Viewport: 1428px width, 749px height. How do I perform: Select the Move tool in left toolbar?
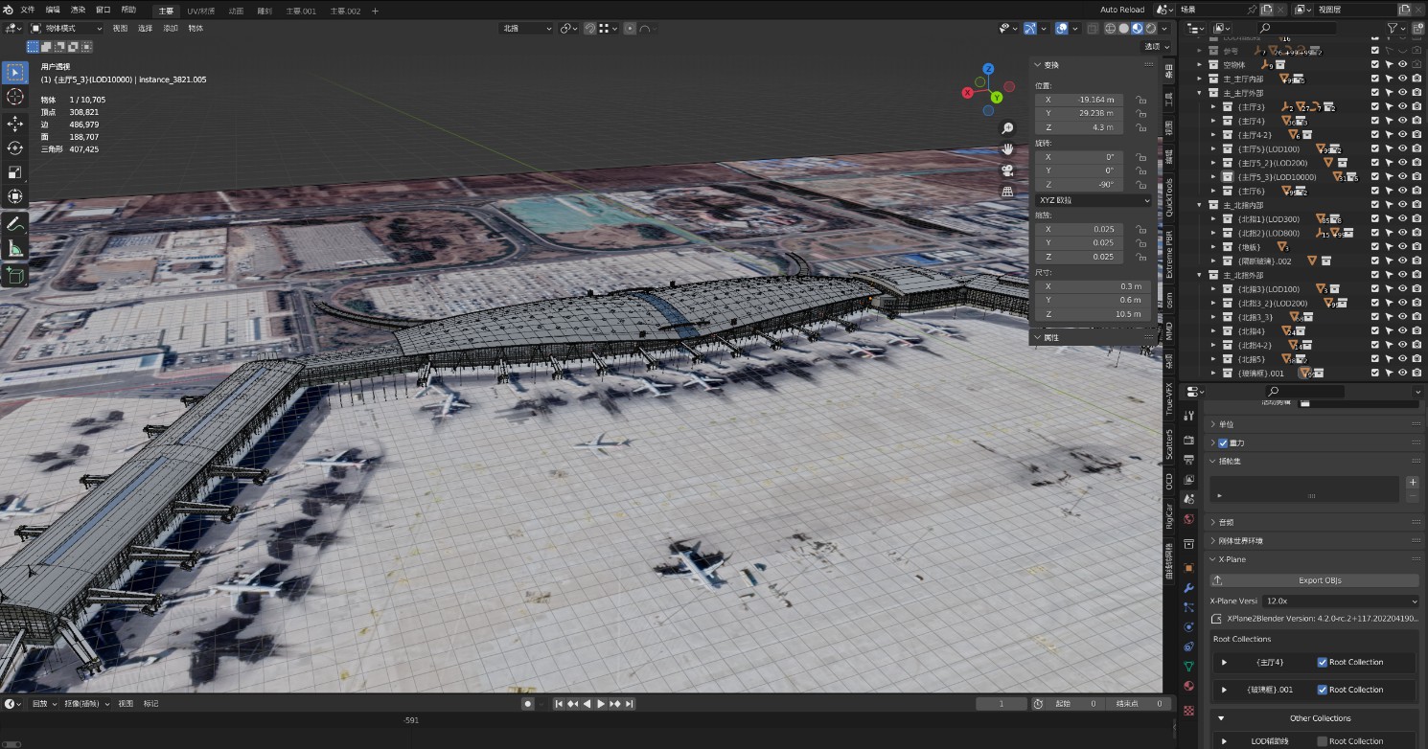(x=15, y=124)
